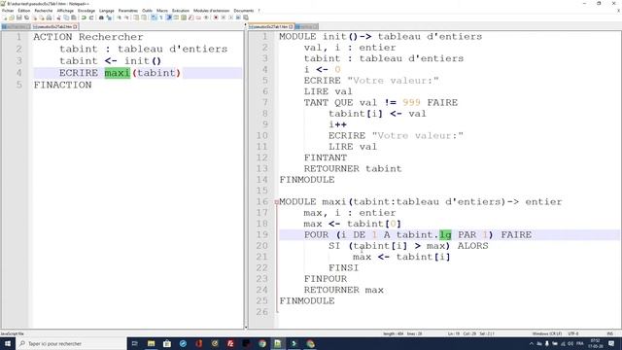Click the left pane vertical scrollbar arrow down

pyautogui.click(x=246, y=328)
